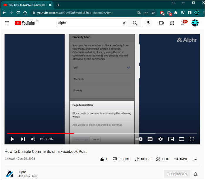Click the Alphr watermark on video

[x=187, y=40]
